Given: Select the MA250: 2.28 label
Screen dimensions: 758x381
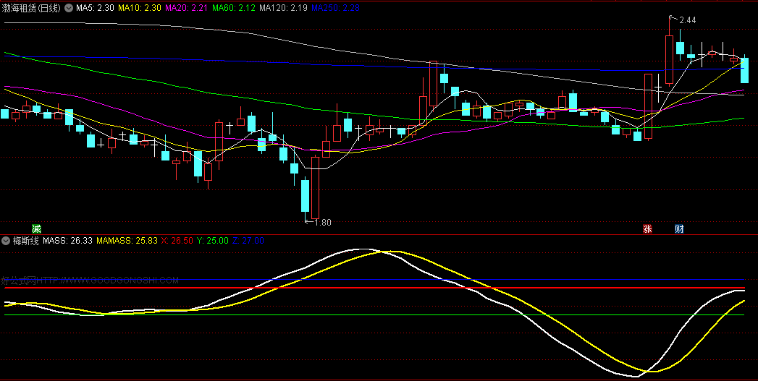Looking at the screenshot, I should [334, 8].
